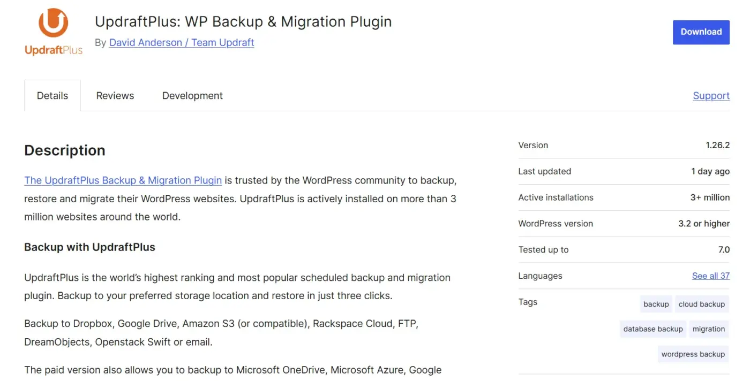Click the Backup with UpdraftPlus subheading
This screenshot has height=381, width=750.
coord(89,247)
